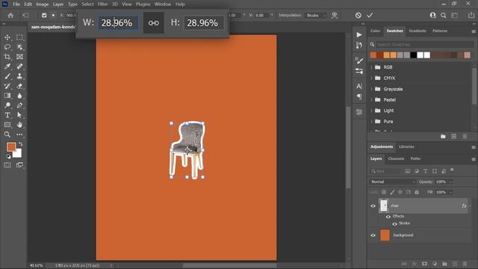
Task: Select the Horizontal Type tool
Action: (7, 115)
